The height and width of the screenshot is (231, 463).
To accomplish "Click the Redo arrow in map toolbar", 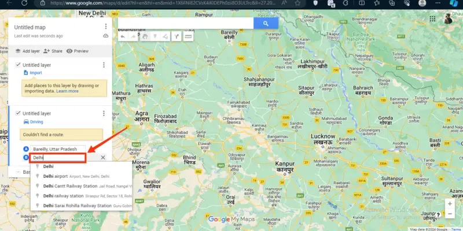I will click(x=134, y=36).
